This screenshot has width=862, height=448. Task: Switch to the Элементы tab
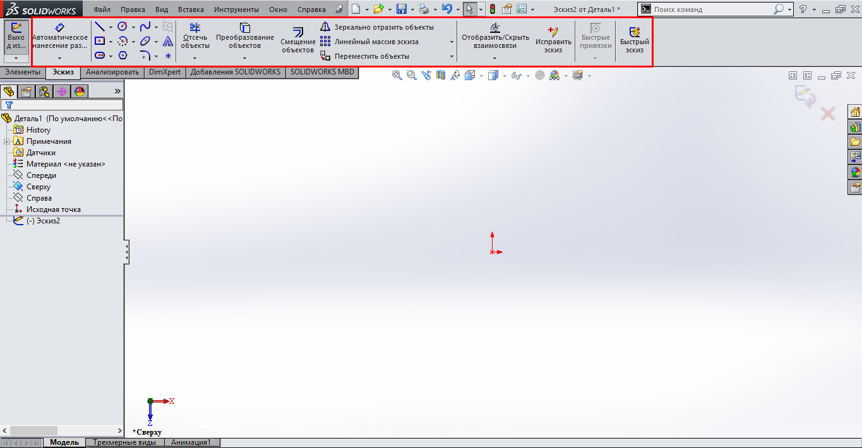[23, 72]
